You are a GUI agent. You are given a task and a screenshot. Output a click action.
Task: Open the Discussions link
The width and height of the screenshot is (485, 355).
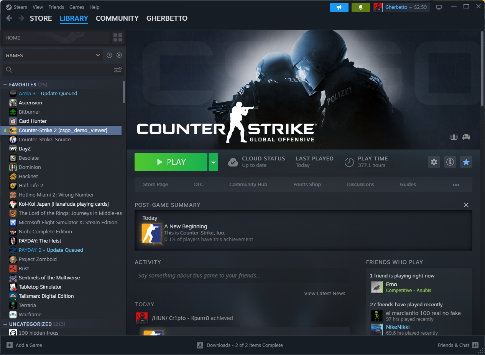[x=360, y=185]
